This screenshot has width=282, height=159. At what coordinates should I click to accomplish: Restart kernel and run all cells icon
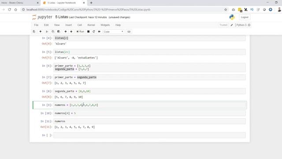point(99,31)
